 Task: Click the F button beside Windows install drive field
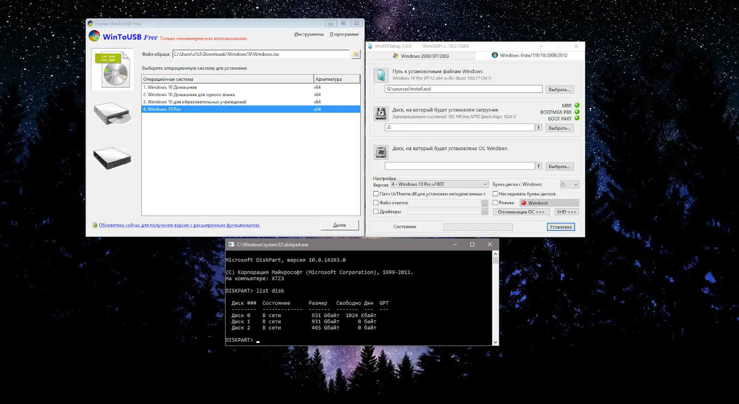539,166
